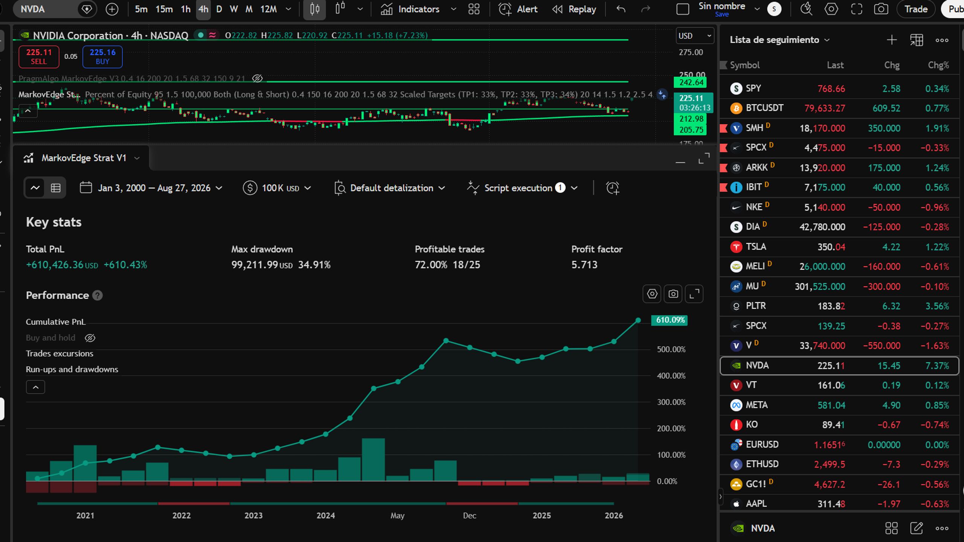The width and height of the screenshot is (964, 542).
Task: Switch to the 1h timeframe
Action: (186, 9)
